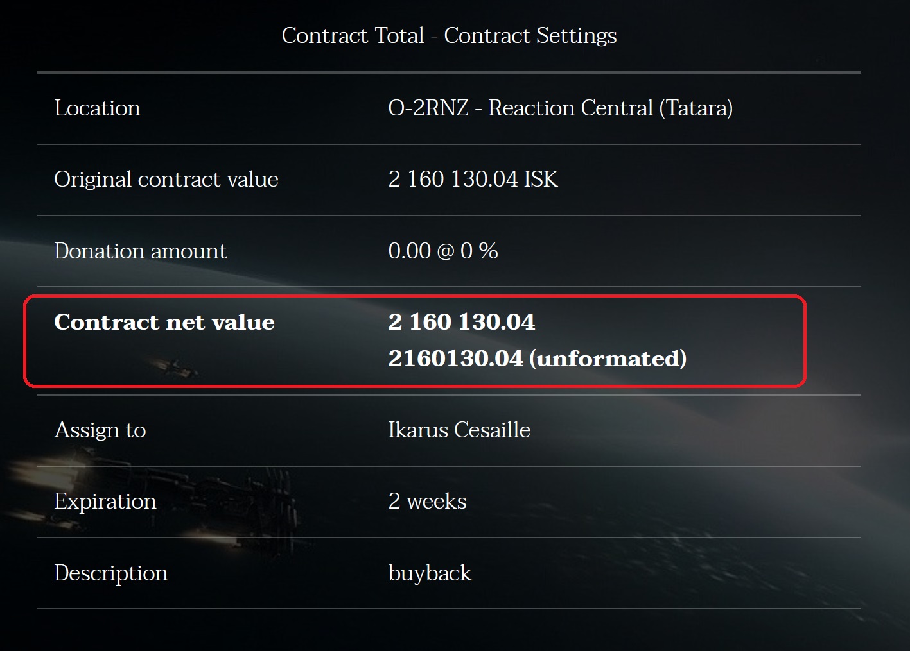Click the "(Tatara)" structure type text
The height and width of the screenshot is (651, 910).
click(696, 108)
